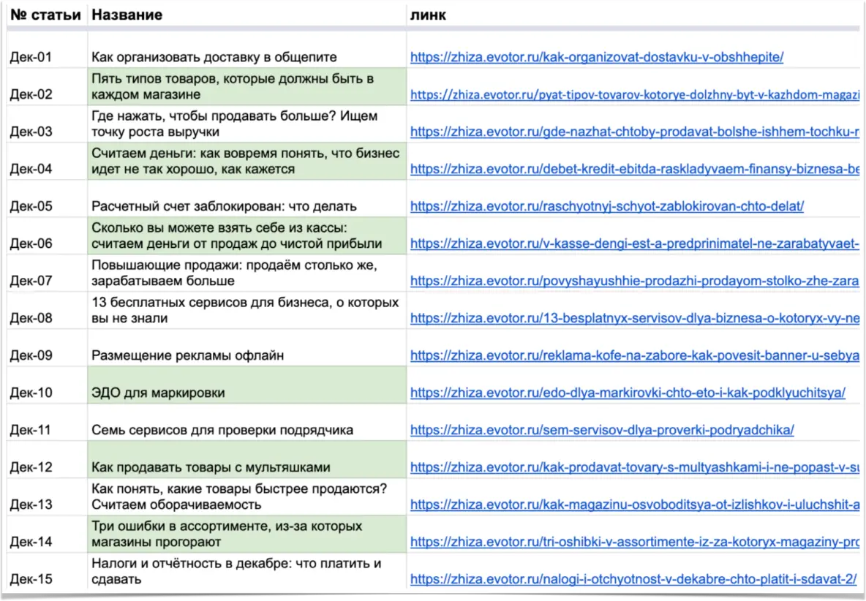The height and width of the screenshot is (601, 866).
Task: Select the '№ статьи' header cell
Action: pyautogui.click(x=45, y=15)
